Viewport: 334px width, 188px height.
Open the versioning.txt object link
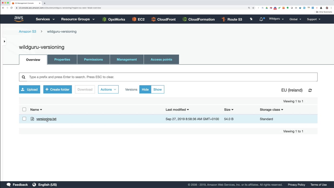[46, 119]
